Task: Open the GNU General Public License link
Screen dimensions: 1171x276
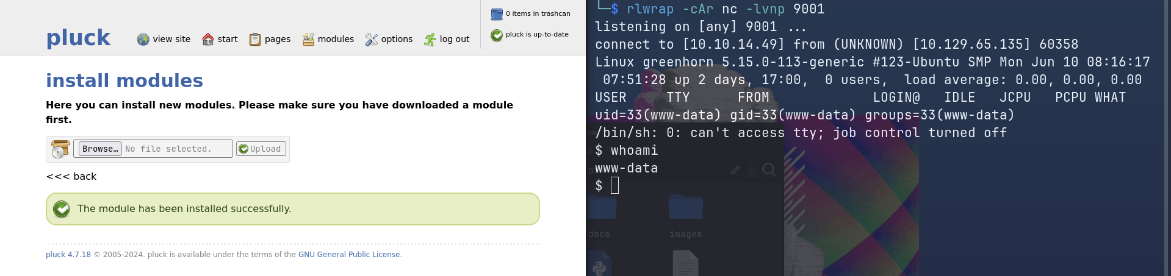Action: point(349,255)
